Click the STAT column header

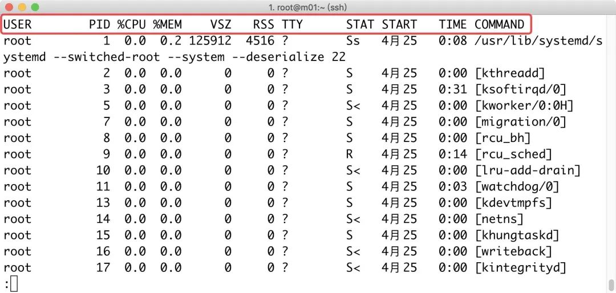360,25
